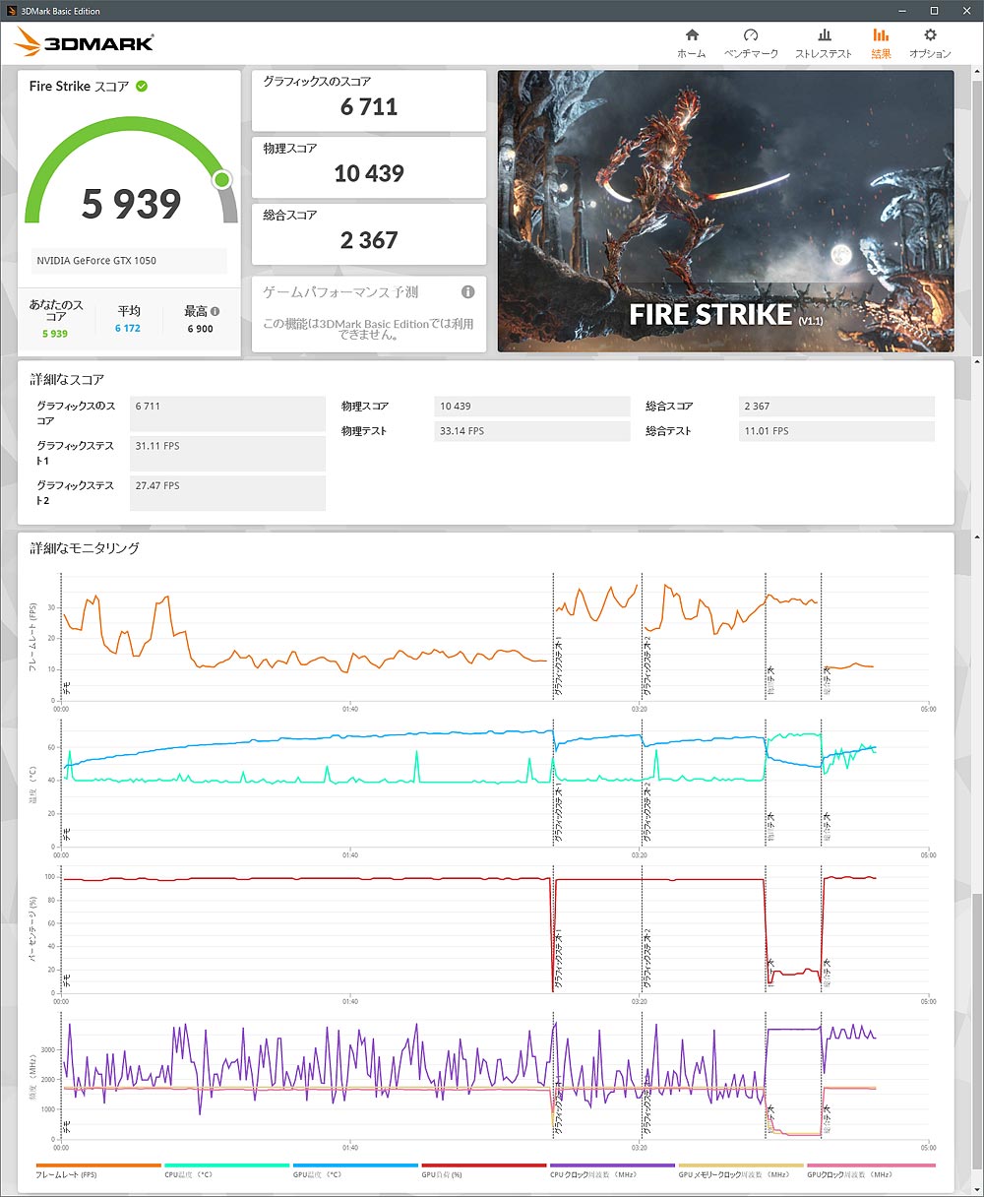Click the 詳細なスコア section heading
Viewport: 984px width, 1197px height.
[67, 380]
